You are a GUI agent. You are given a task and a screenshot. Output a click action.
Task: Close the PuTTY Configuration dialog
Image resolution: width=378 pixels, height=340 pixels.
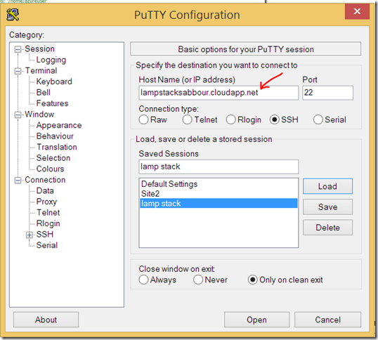click(357, 11)
